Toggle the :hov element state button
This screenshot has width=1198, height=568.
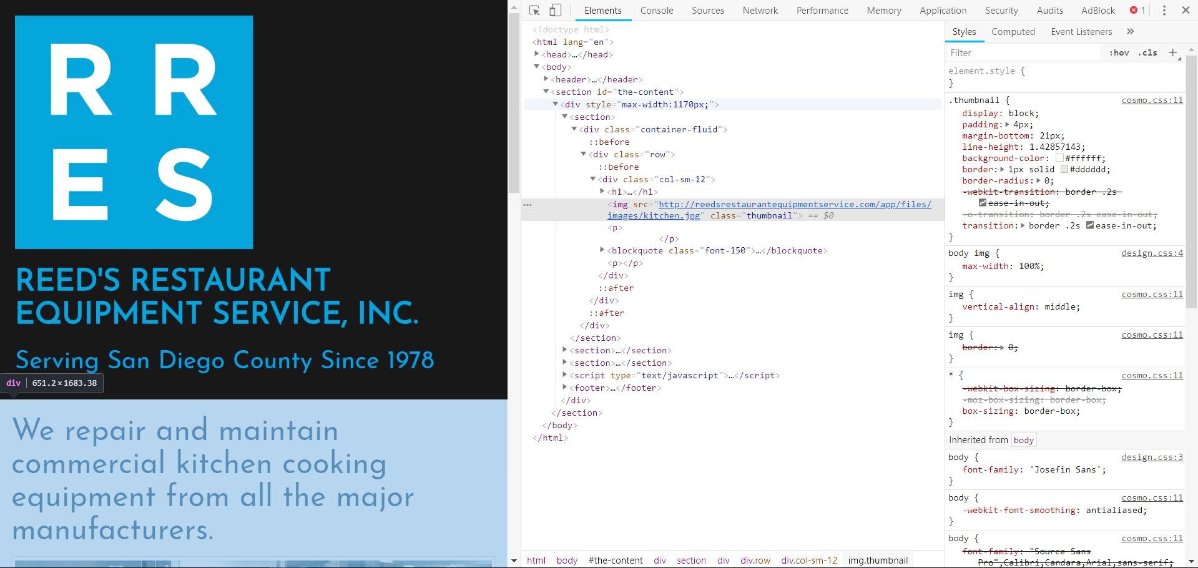(x=1119, y=53)
